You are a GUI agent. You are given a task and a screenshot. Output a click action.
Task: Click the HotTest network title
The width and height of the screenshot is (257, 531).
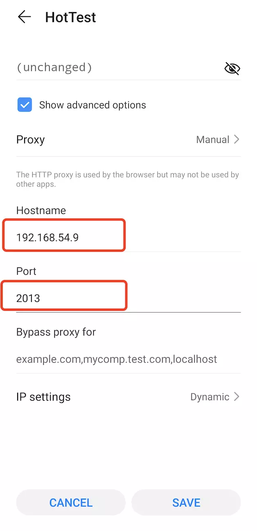(x=70, y=17)
